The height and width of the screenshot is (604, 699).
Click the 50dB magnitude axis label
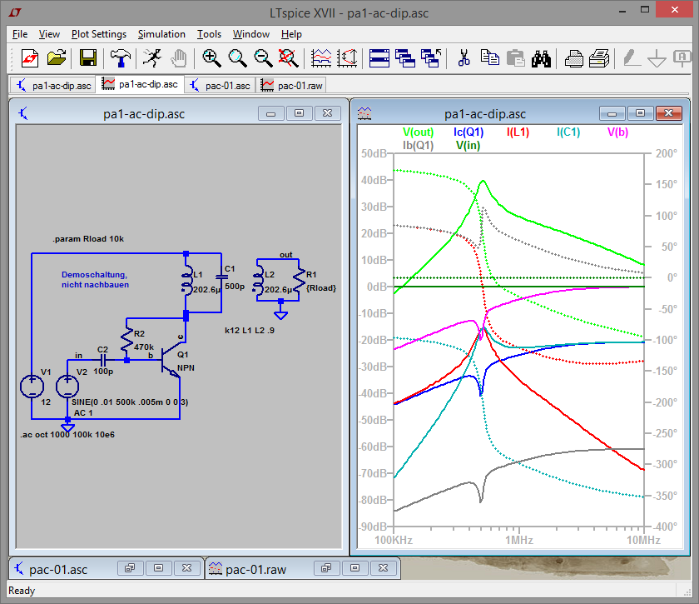coord(374,153)
